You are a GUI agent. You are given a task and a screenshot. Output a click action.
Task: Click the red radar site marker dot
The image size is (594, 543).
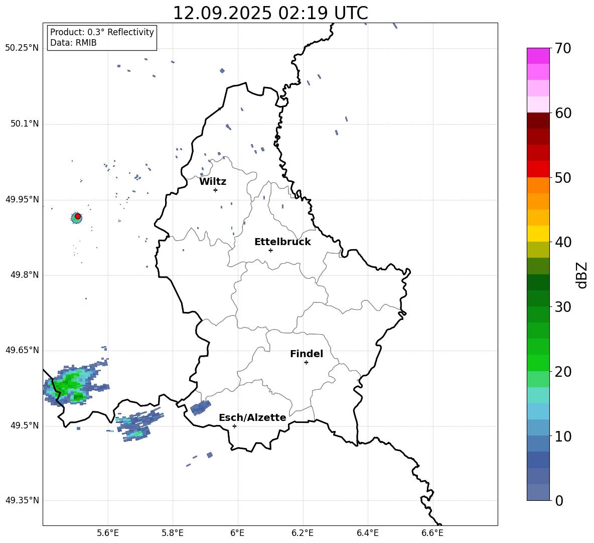78,216
